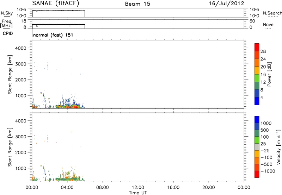The image size is (282, 195).
Task: Click '2000' on Velocity panel range axis
Action: (x=20, y=152)
